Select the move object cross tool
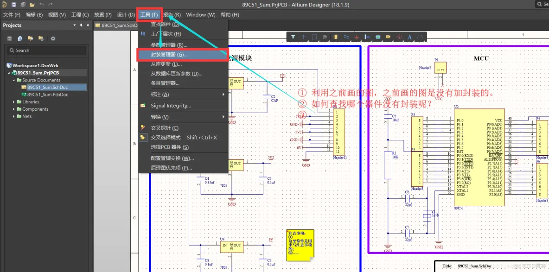This screenshot has height=272, width=549. 304,37
